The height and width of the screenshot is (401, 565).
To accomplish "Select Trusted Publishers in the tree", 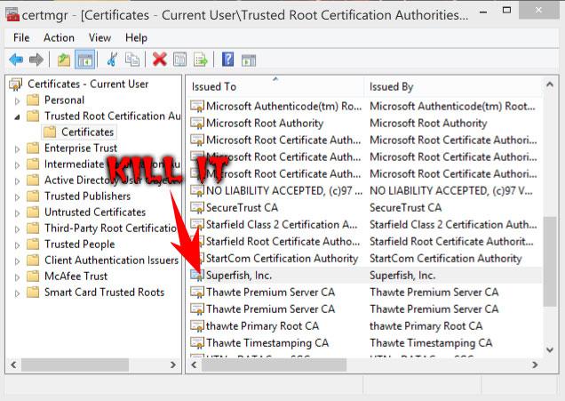I will click(88, 196).
